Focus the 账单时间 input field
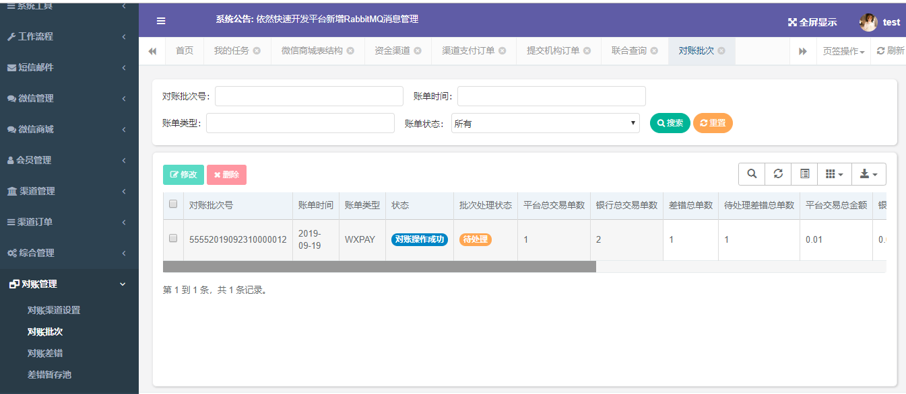The image size is (906, 394). [552, 96]
